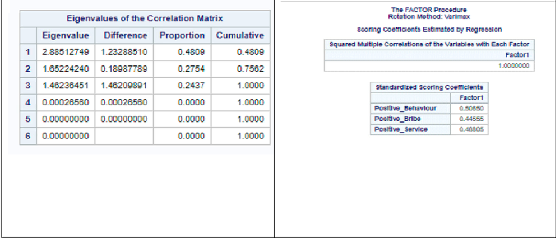This screenshot has width=560, height=239.
Task: Click 'Factor1' header in Squared Multiple Correlations table
Action: coord(517,55)
